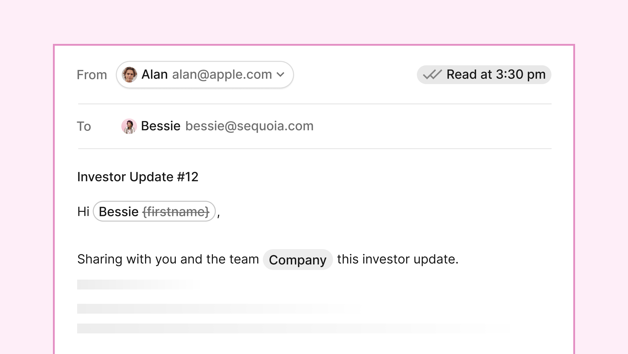Select the sender name Alan
This screenshot has width=628, height=354.
pyautogui.click(x=154, y=75)
